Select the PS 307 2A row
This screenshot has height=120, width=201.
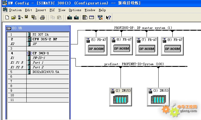click(38, 34)
